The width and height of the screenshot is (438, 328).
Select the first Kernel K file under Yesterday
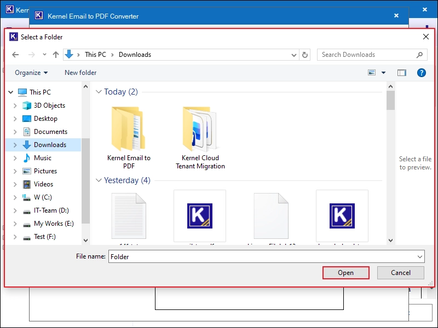click(x=200, y=216)
